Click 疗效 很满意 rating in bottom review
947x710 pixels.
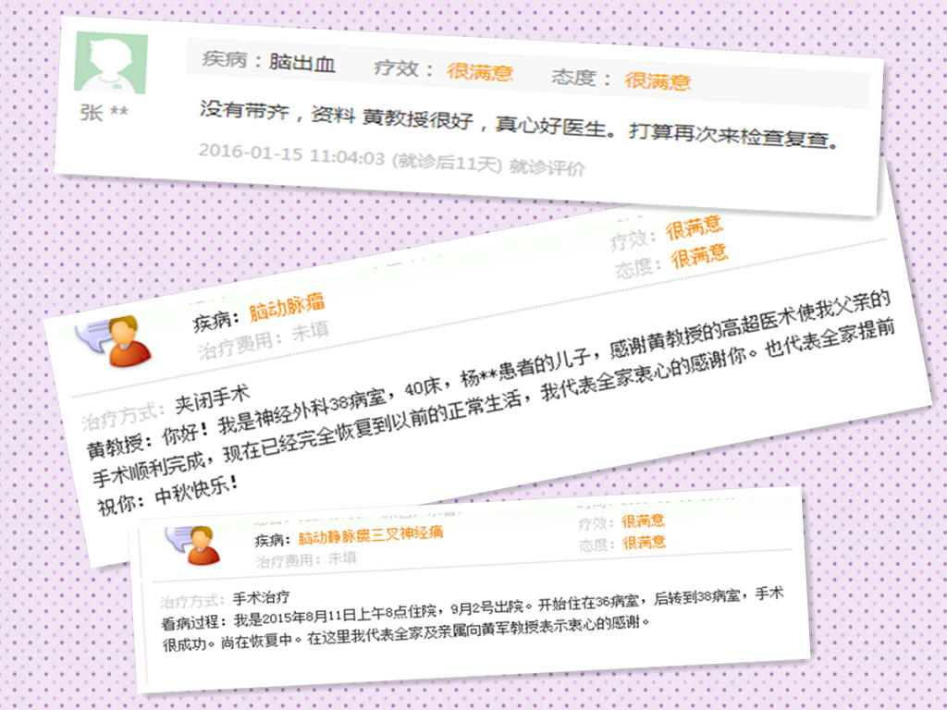click(x=644, y=521)
